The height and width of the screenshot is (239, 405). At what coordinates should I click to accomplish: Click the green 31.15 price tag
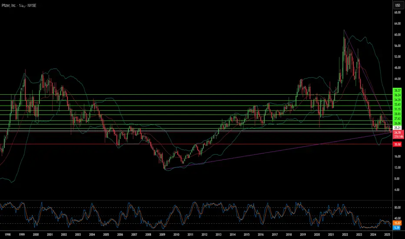(x=397, y=109)
